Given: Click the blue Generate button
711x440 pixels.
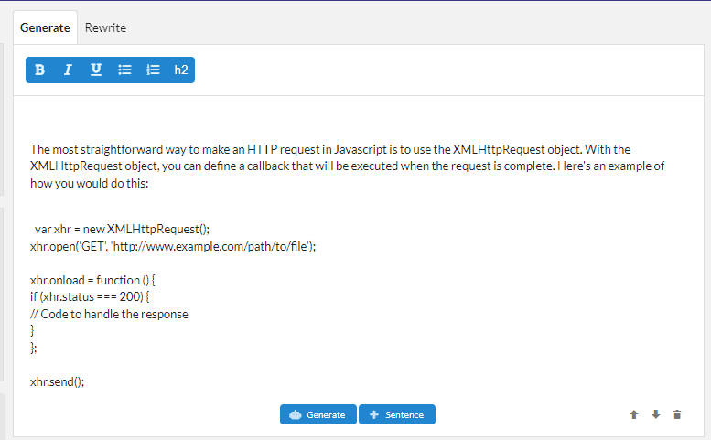Looking at the screenshot, I should click(x=318, y=414).
